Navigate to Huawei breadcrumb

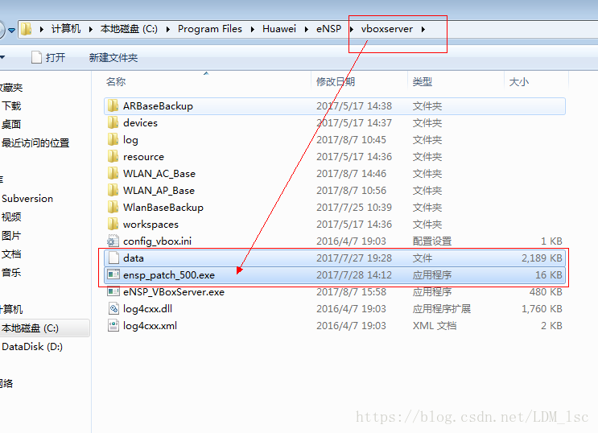click(x=279, y=29)
